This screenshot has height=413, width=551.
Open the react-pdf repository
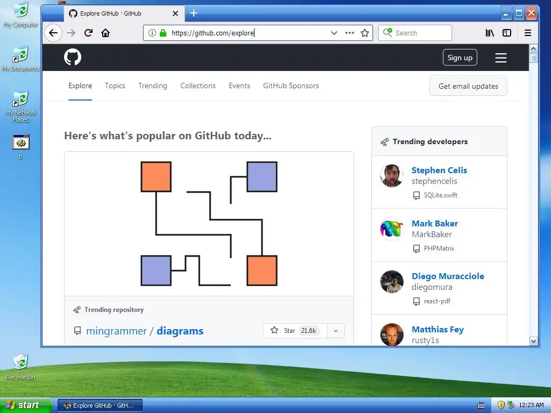(437, 301)
